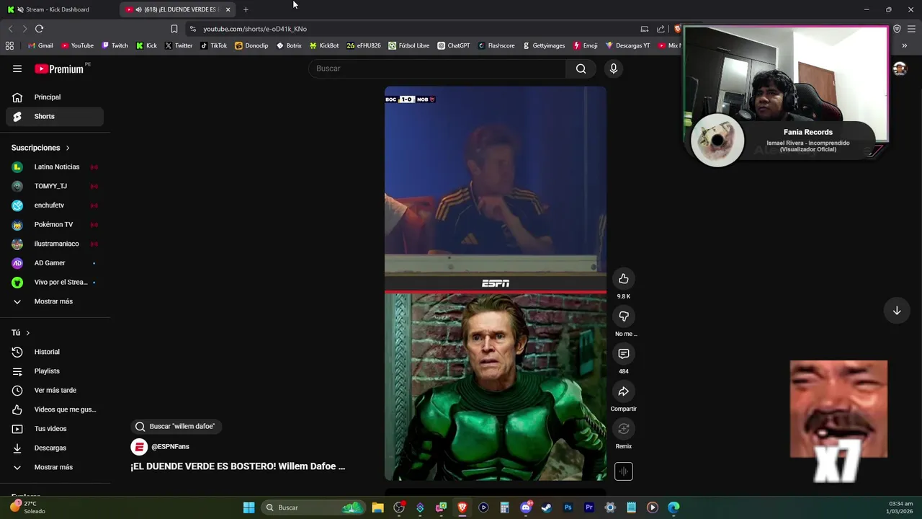Bookmark this page in address bar

174,29
